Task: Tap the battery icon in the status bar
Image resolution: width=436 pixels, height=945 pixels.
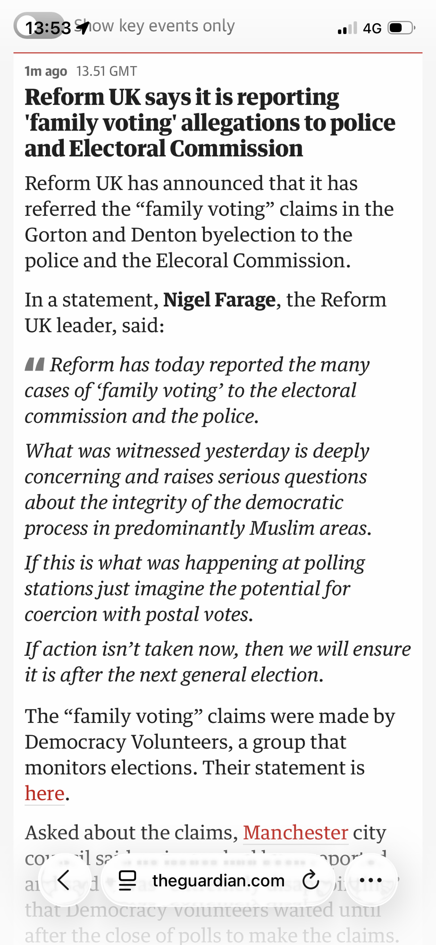Action: pyautogui.click(x=401, y=28)
